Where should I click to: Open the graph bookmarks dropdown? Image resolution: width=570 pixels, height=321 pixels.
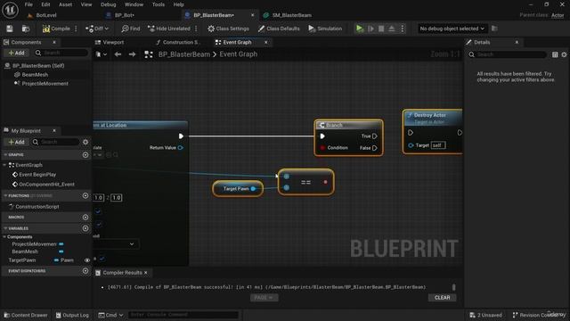101,54
